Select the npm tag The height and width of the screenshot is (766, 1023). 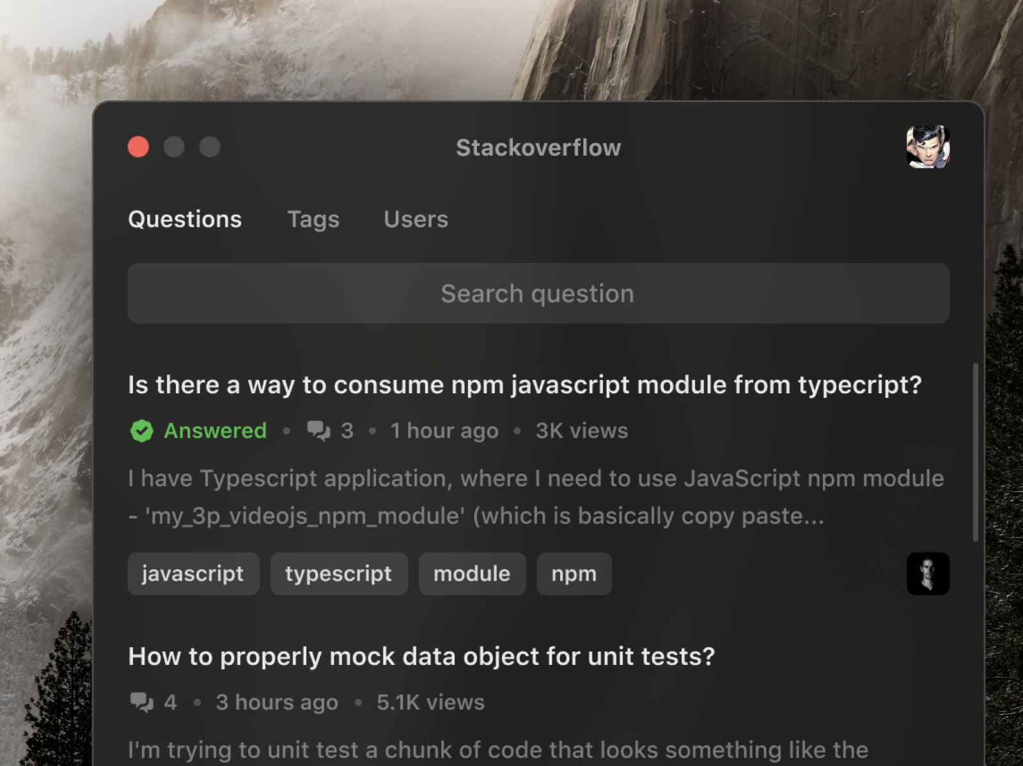(574, 574)
